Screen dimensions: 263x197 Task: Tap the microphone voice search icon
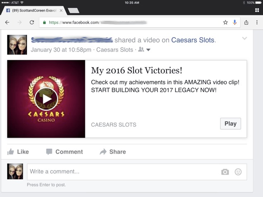click(235, 22)
